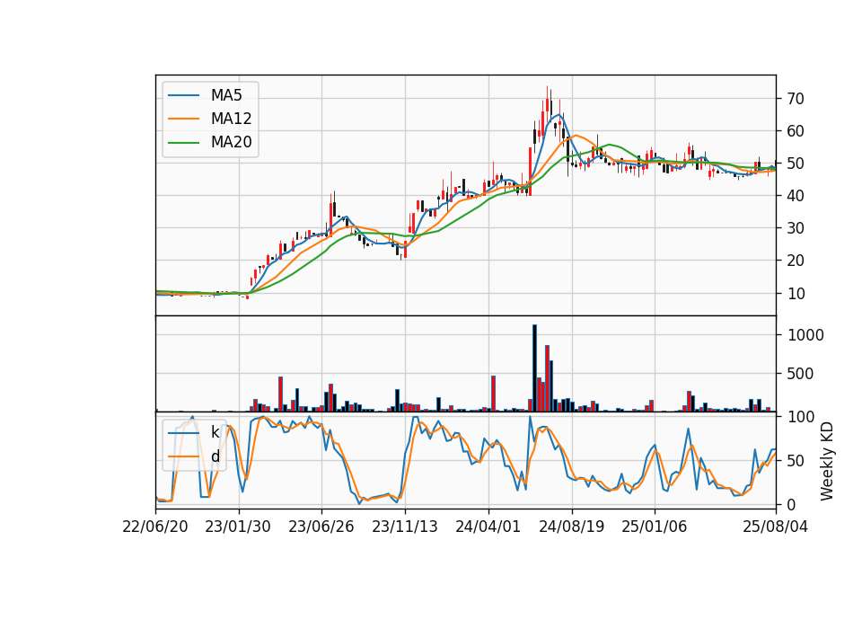This screenshot has width=862, height=620.
Task: Click the 100 KD axis label
Action: [800, 417]
